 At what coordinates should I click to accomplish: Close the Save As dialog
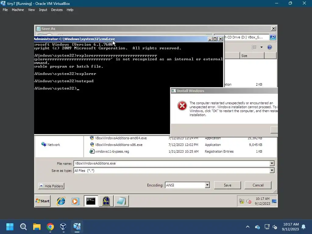[274, 28]
